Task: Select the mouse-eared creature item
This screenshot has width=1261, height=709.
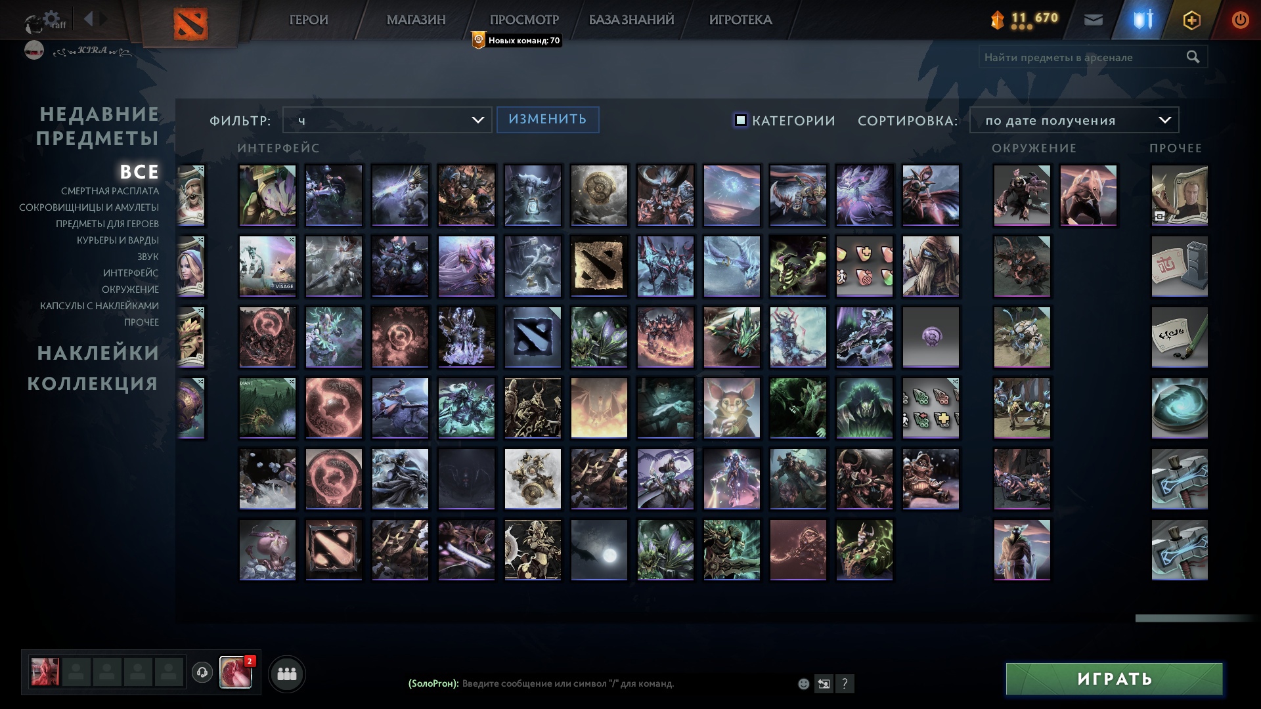Action: [732, 408]
